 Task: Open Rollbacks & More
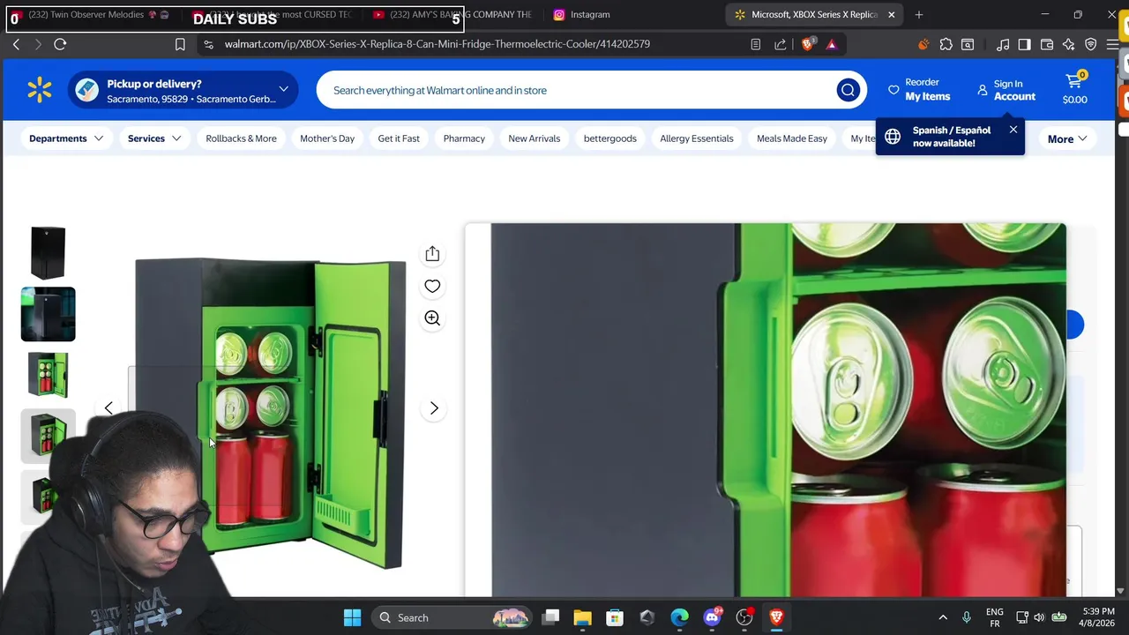241,138
